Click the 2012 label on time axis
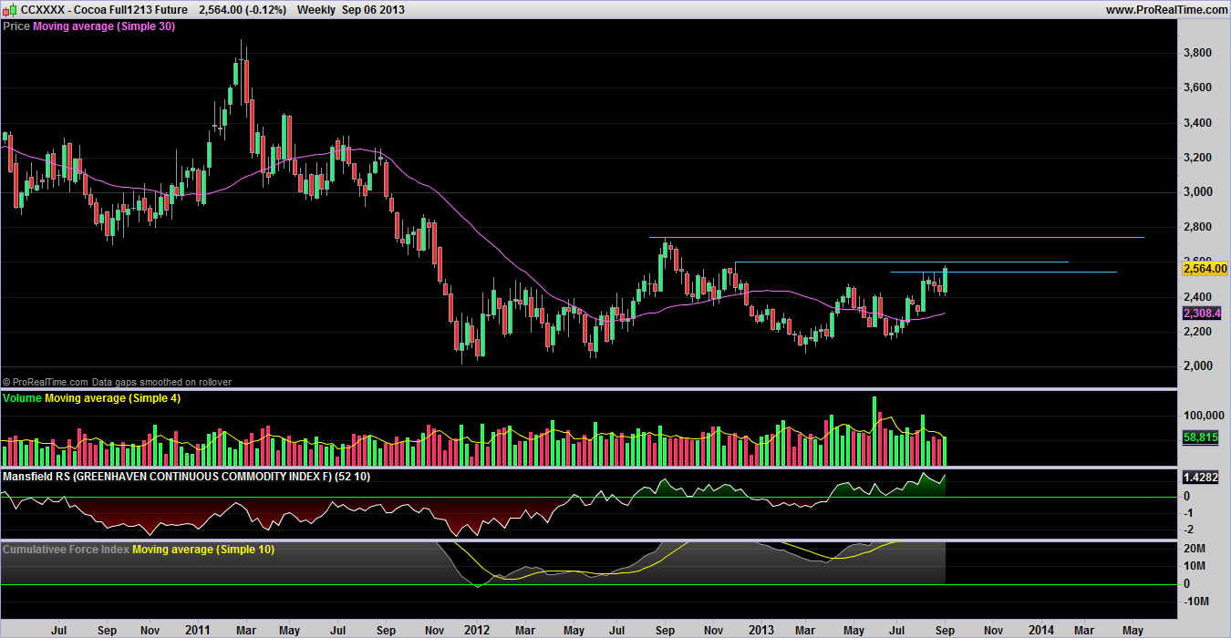The height and width of the screenshot is (638, 1231). [x=478, y=629]
